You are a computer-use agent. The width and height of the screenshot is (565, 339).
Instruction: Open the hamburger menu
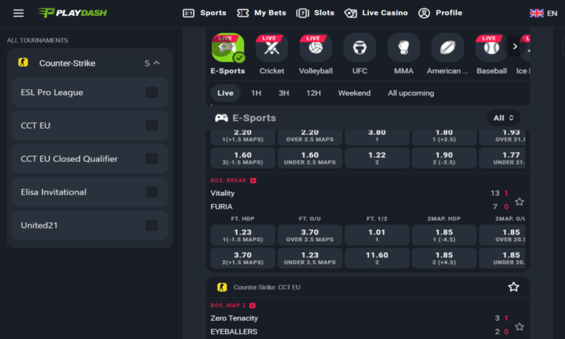pyautogui.click(x=19, y=13)
